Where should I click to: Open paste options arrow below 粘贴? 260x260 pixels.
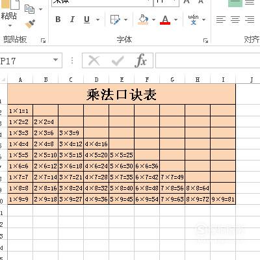(x=10, y=26)
